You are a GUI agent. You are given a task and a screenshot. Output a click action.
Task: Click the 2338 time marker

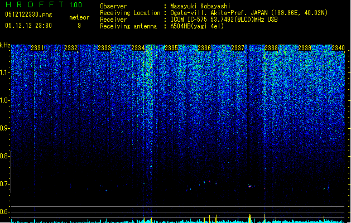point(271,48)
